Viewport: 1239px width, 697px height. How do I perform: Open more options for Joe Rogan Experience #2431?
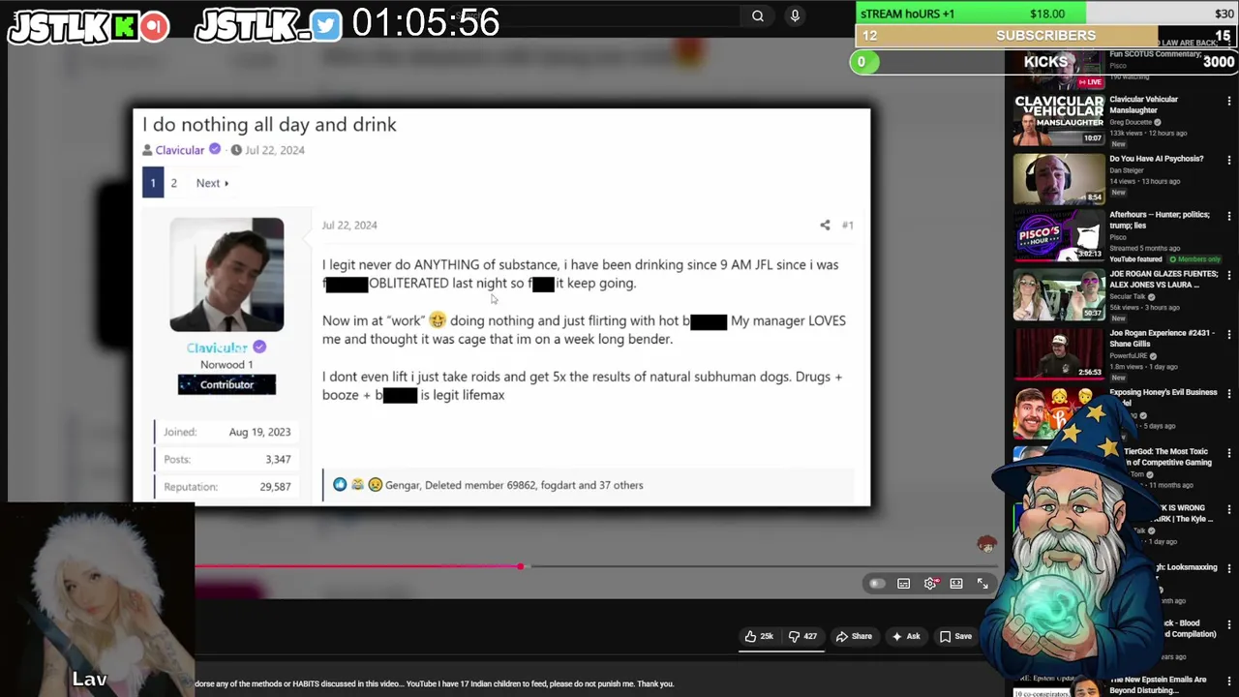coord(1228,334)
